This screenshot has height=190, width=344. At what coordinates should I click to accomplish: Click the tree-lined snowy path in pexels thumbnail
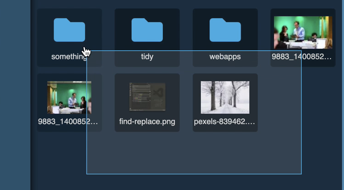224,106
